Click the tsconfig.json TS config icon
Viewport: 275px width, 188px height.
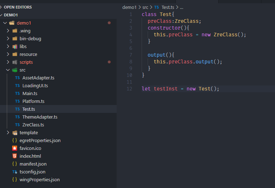tap(15, 172)
